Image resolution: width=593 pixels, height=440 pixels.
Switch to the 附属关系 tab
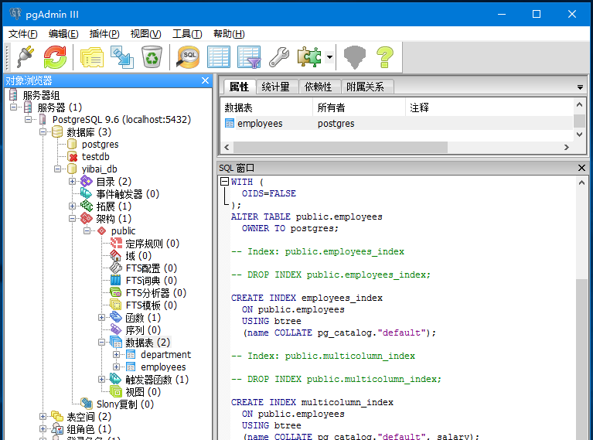pyautogui.click(x=366, y=87)
